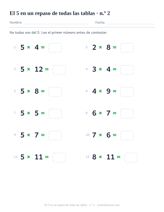Click the answer box for 2 × 8
The height and width of the screenshot is (212, 164).
coord(127,48)
